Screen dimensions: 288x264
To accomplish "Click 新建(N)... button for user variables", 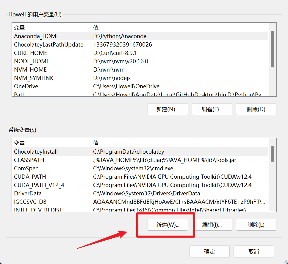I will (168, 109).
